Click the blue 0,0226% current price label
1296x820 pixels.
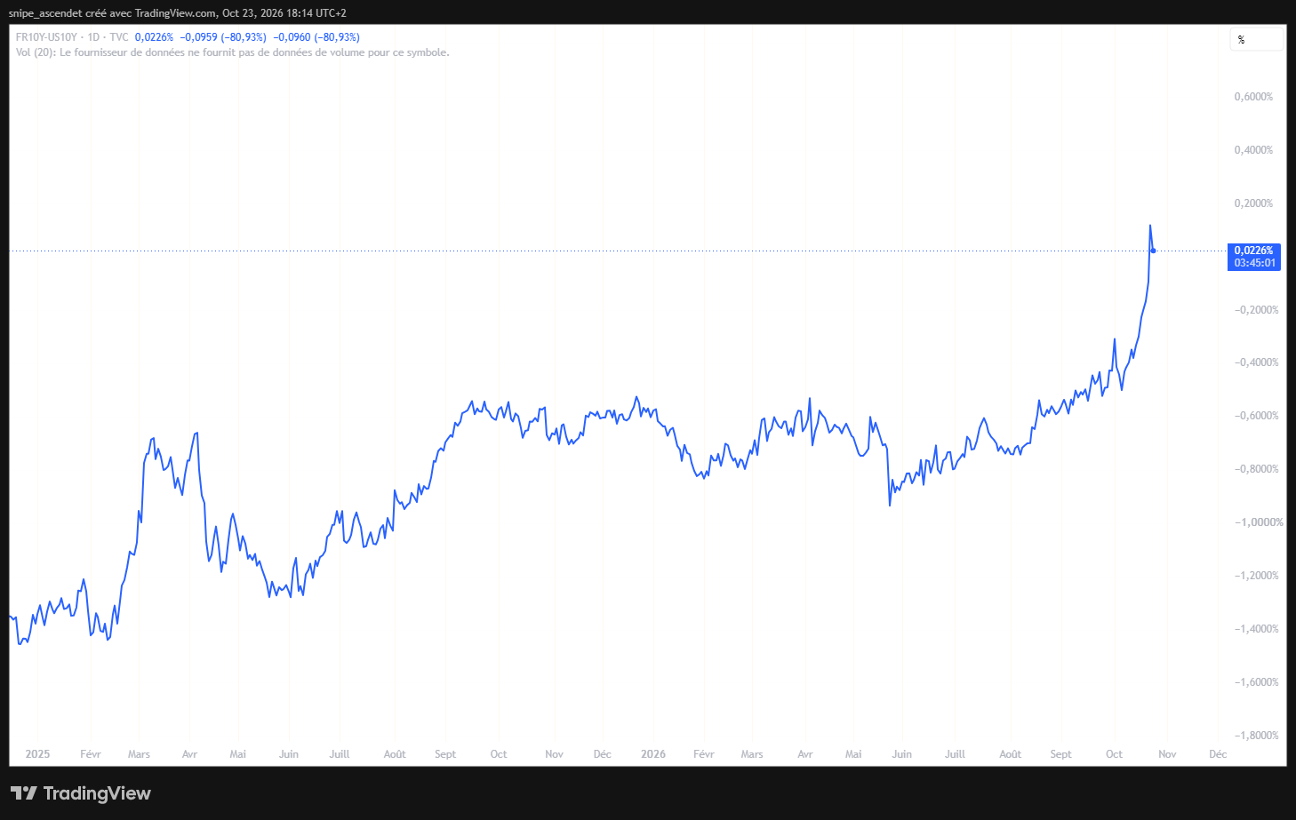point(1254,257)
